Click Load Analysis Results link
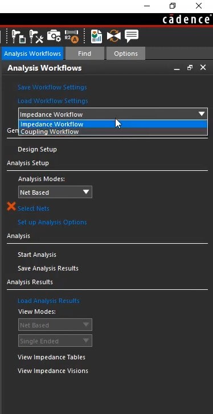Viewport: 213px width, 414px height. (48, 301)
